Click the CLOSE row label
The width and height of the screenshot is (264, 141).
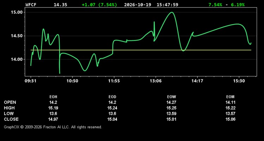(x=11, y=119)
